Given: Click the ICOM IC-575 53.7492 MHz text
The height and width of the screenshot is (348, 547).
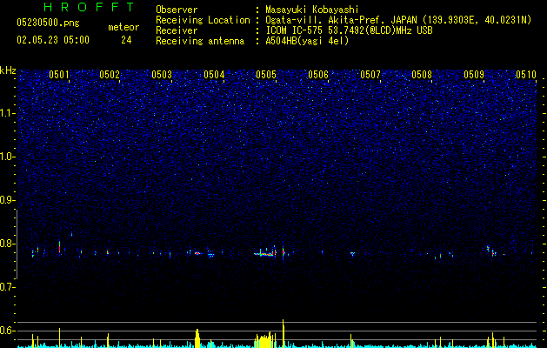Looking at the screenshot, I should [349, 30].
